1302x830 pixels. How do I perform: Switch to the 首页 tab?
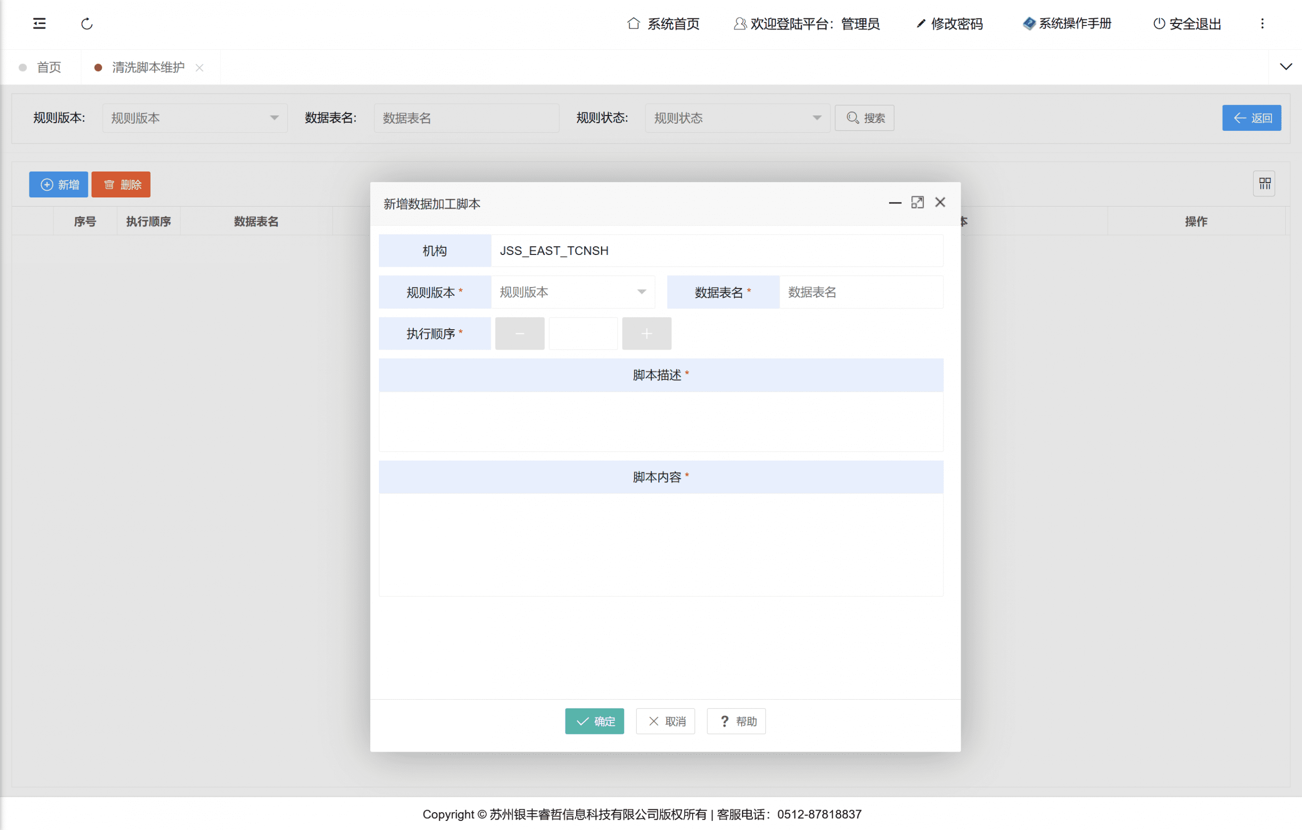[x=48, y=68]
